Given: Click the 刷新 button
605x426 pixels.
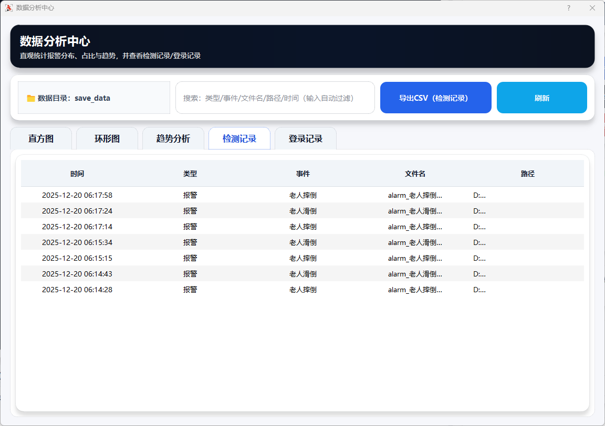Looking at the screenshot, I should [541, 98].
